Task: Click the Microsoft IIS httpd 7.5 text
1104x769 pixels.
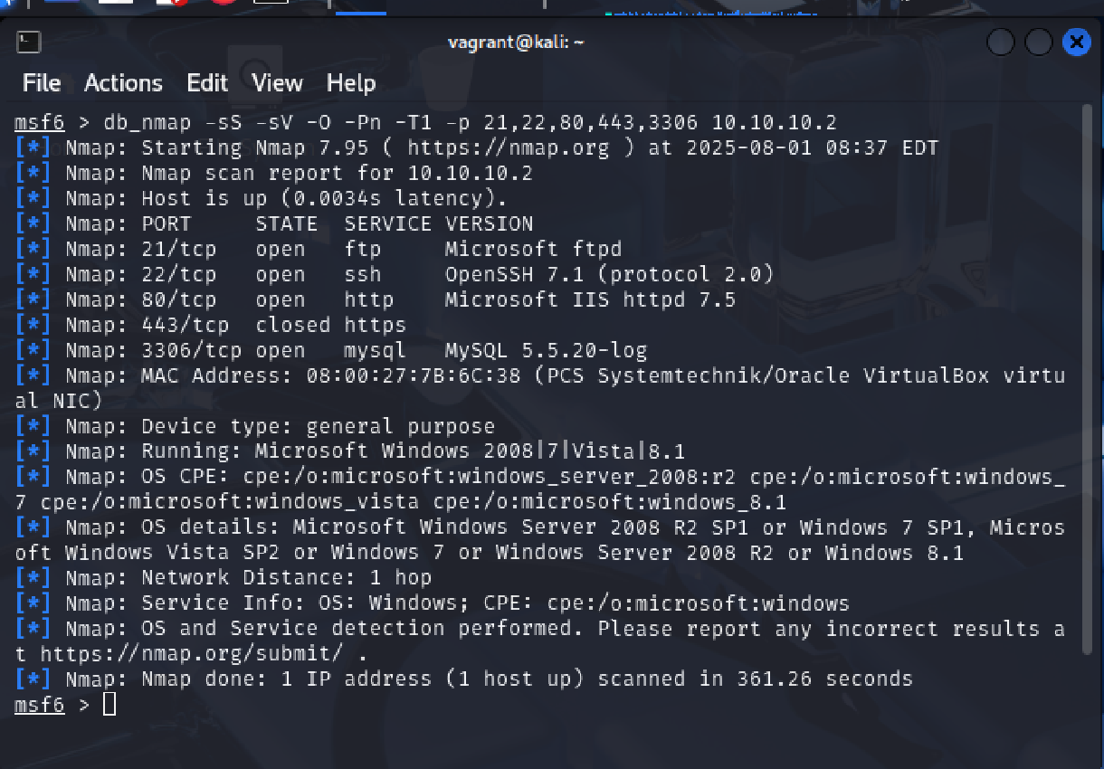Action: click(x=590, y=299)
